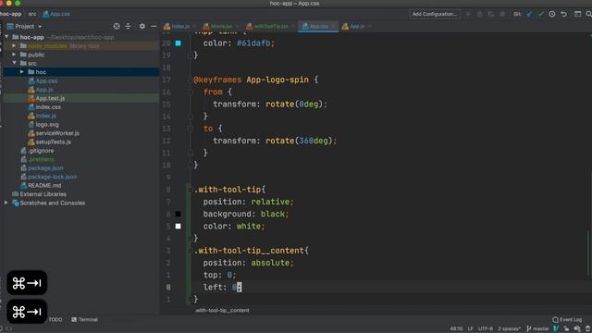Click the LF line separator selector
This screenshot has height=333, width=592.
pyautogui.click(x=471, y=329)
